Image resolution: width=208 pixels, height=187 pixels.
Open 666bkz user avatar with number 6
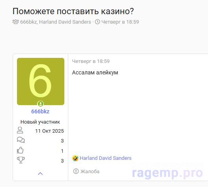pyautogui.click(x=41, y=81)
